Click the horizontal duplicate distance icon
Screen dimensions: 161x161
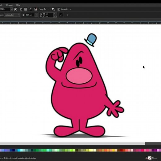(41, 14)
